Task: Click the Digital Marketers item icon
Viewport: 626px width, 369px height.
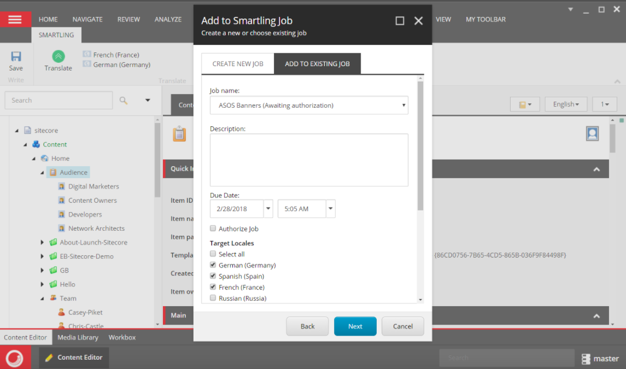Action: (61, 186)
